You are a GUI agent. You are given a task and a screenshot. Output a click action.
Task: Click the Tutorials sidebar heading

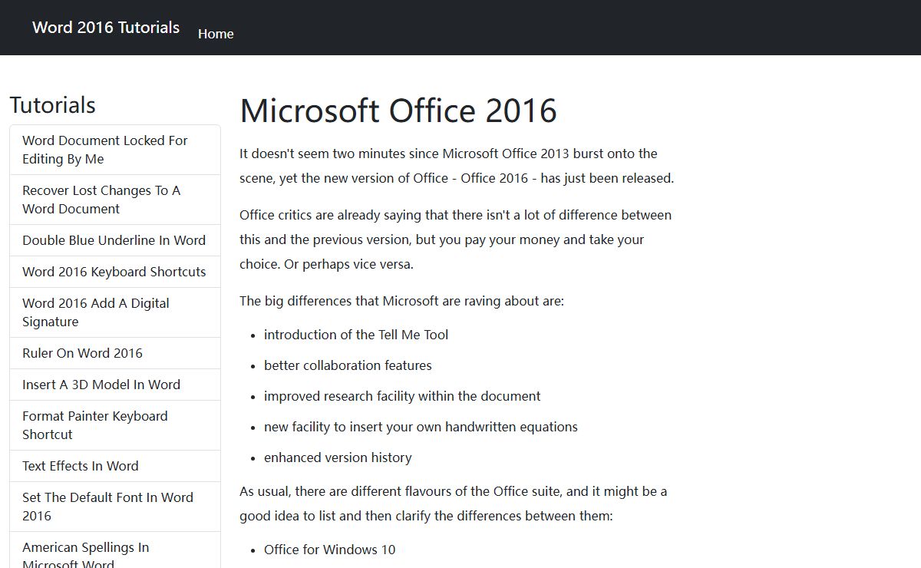coord(52,105)
